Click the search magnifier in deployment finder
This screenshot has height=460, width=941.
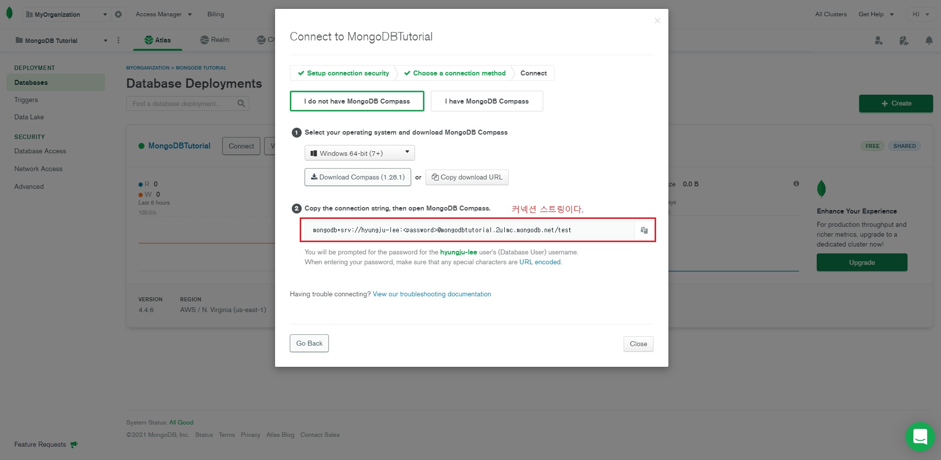[241, 104]
